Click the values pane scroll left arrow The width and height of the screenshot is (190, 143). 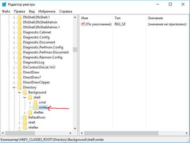click(82, 133)
